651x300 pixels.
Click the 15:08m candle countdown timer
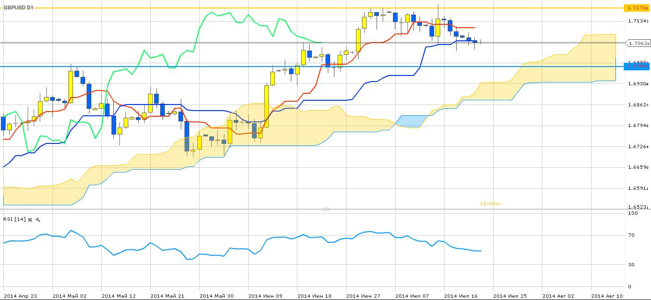coord(490,203)
